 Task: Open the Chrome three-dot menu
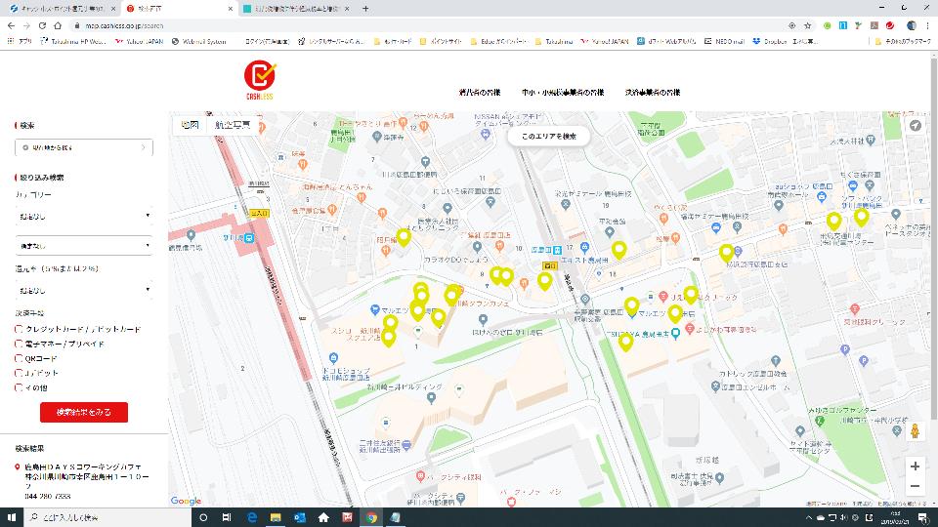[928, 25]
